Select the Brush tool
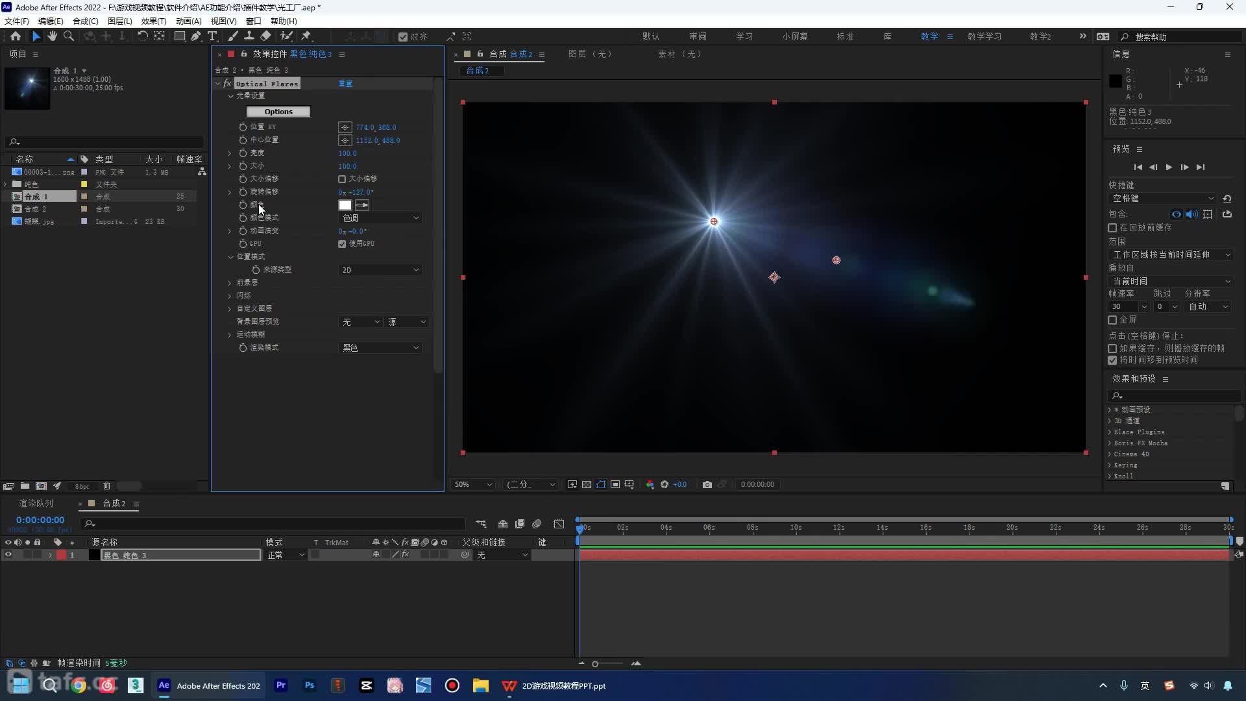 click(233, 36)
